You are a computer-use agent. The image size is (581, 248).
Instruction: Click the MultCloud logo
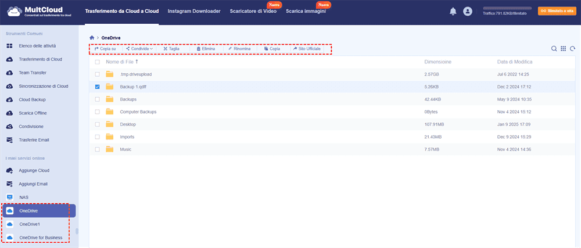tap(40, 11)
